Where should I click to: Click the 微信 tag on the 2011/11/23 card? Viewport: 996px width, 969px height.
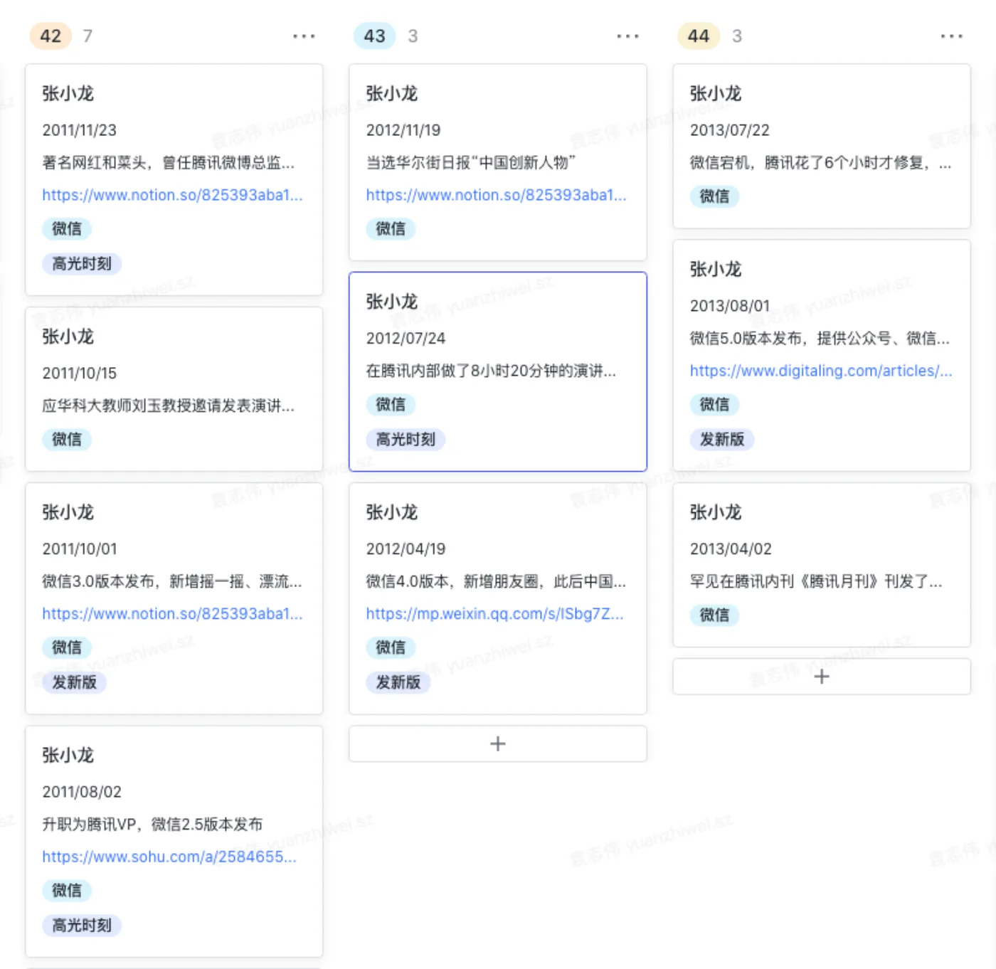(x=67, y=229)
